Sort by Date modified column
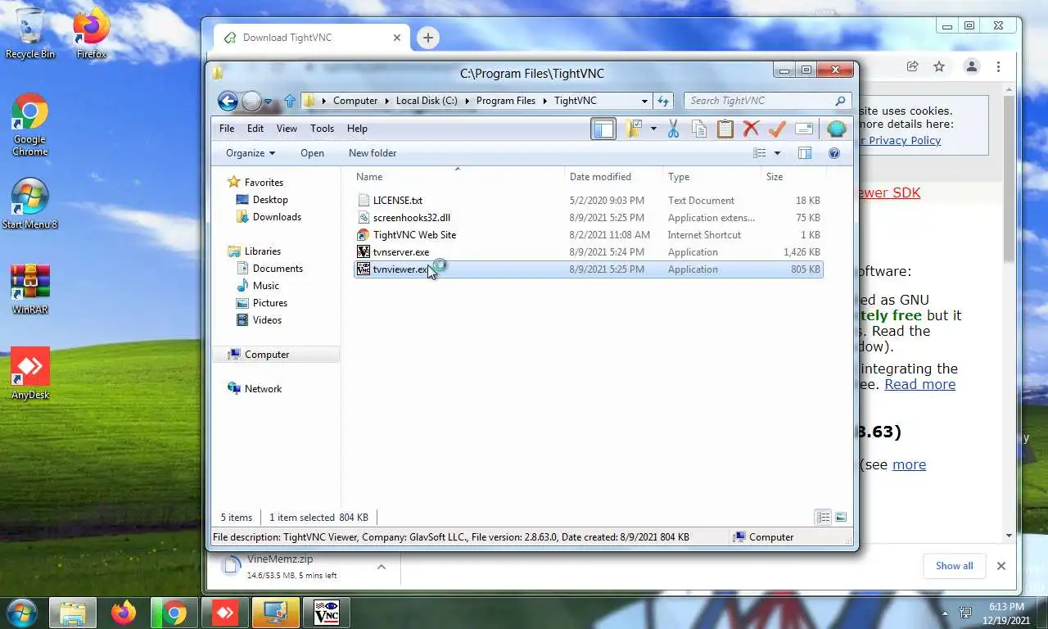Viewport: 1048px width, 629px height. [614, 177]
